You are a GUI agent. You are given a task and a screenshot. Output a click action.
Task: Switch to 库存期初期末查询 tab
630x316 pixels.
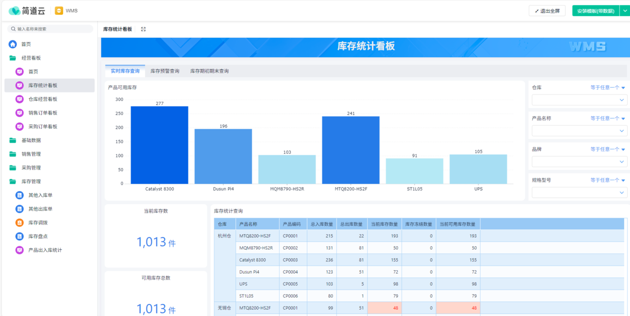(x=209, y=71)
